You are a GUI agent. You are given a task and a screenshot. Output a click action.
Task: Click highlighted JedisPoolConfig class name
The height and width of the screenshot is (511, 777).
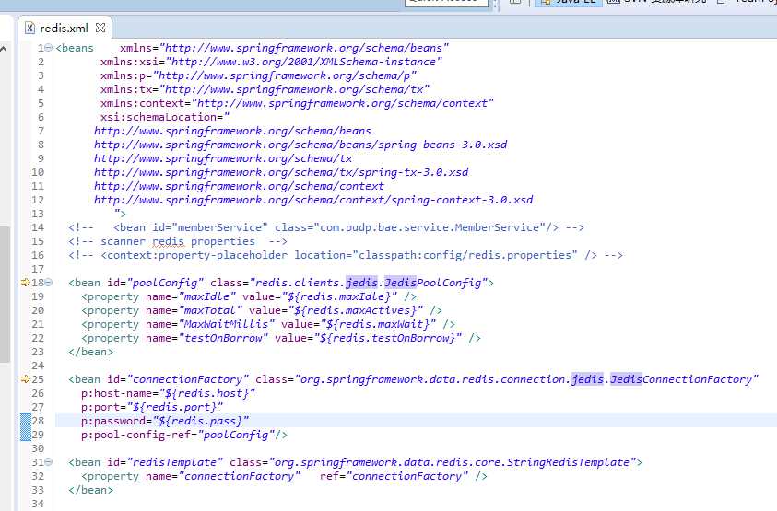pyautogui.click(x=432, y=283)
